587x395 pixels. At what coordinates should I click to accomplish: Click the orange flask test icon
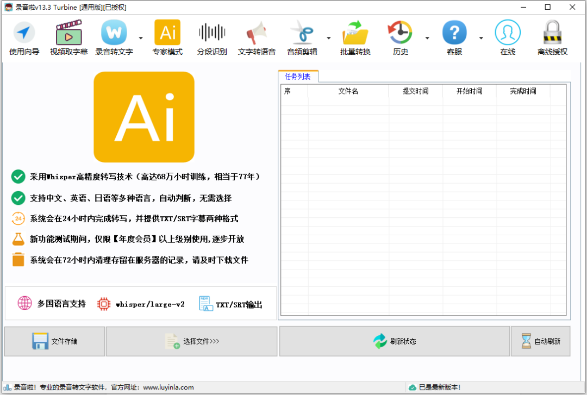coord(18,239)
